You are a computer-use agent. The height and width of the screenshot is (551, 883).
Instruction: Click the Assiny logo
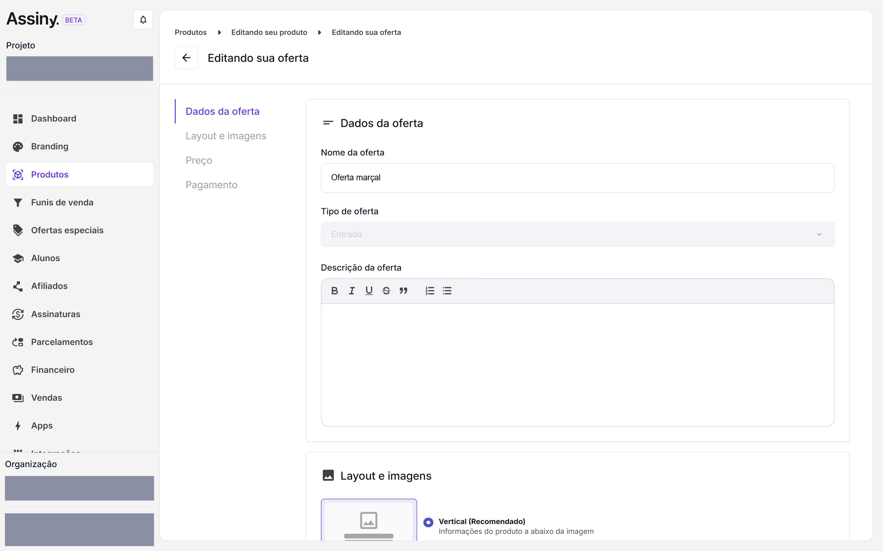click(32, 19)
